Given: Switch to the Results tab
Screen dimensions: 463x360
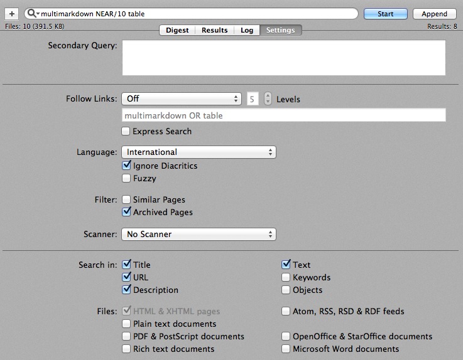Looking at the screenshot, I should pos(215,30).
